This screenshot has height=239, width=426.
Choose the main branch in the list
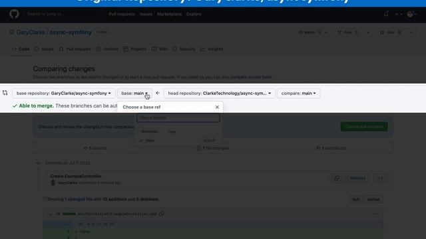click(178, 140)
